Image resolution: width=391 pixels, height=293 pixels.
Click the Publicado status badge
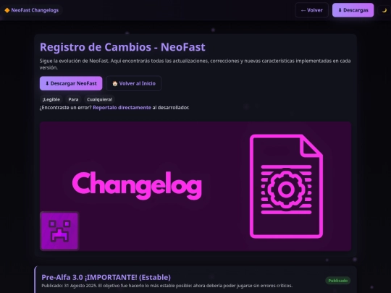pyautogui.click(x=338, y=281)
